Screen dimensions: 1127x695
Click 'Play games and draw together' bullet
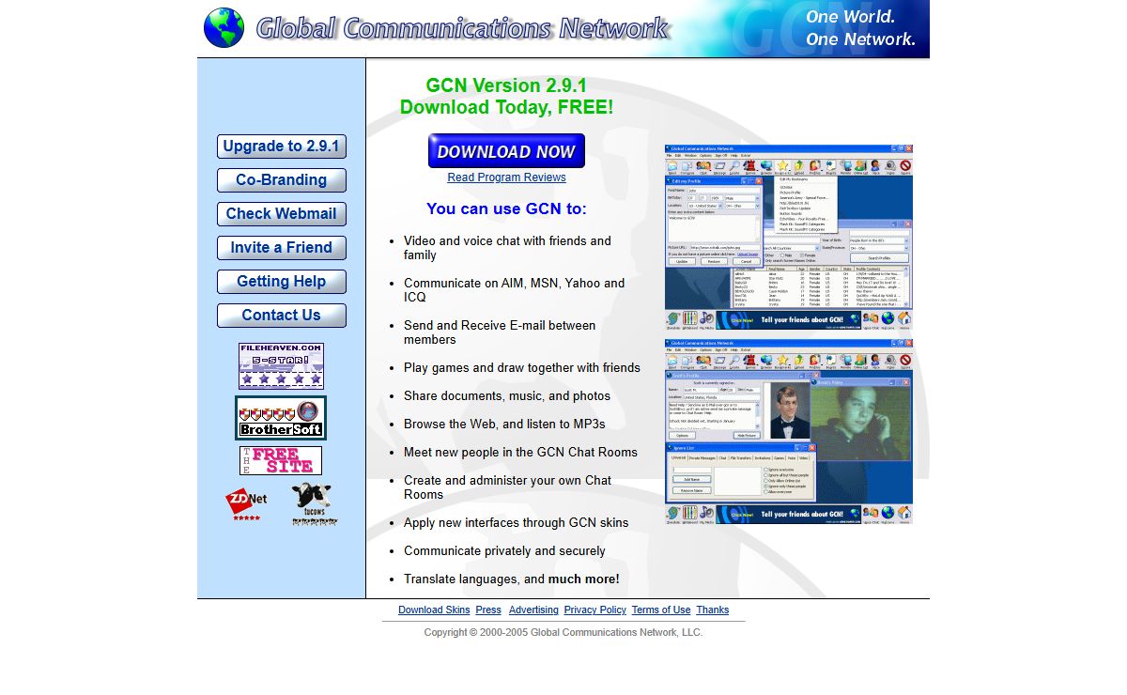522,368
